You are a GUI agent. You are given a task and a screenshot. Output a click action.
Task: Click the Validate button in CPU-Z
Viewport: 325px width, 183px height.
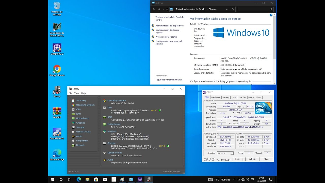pos(252,159)
